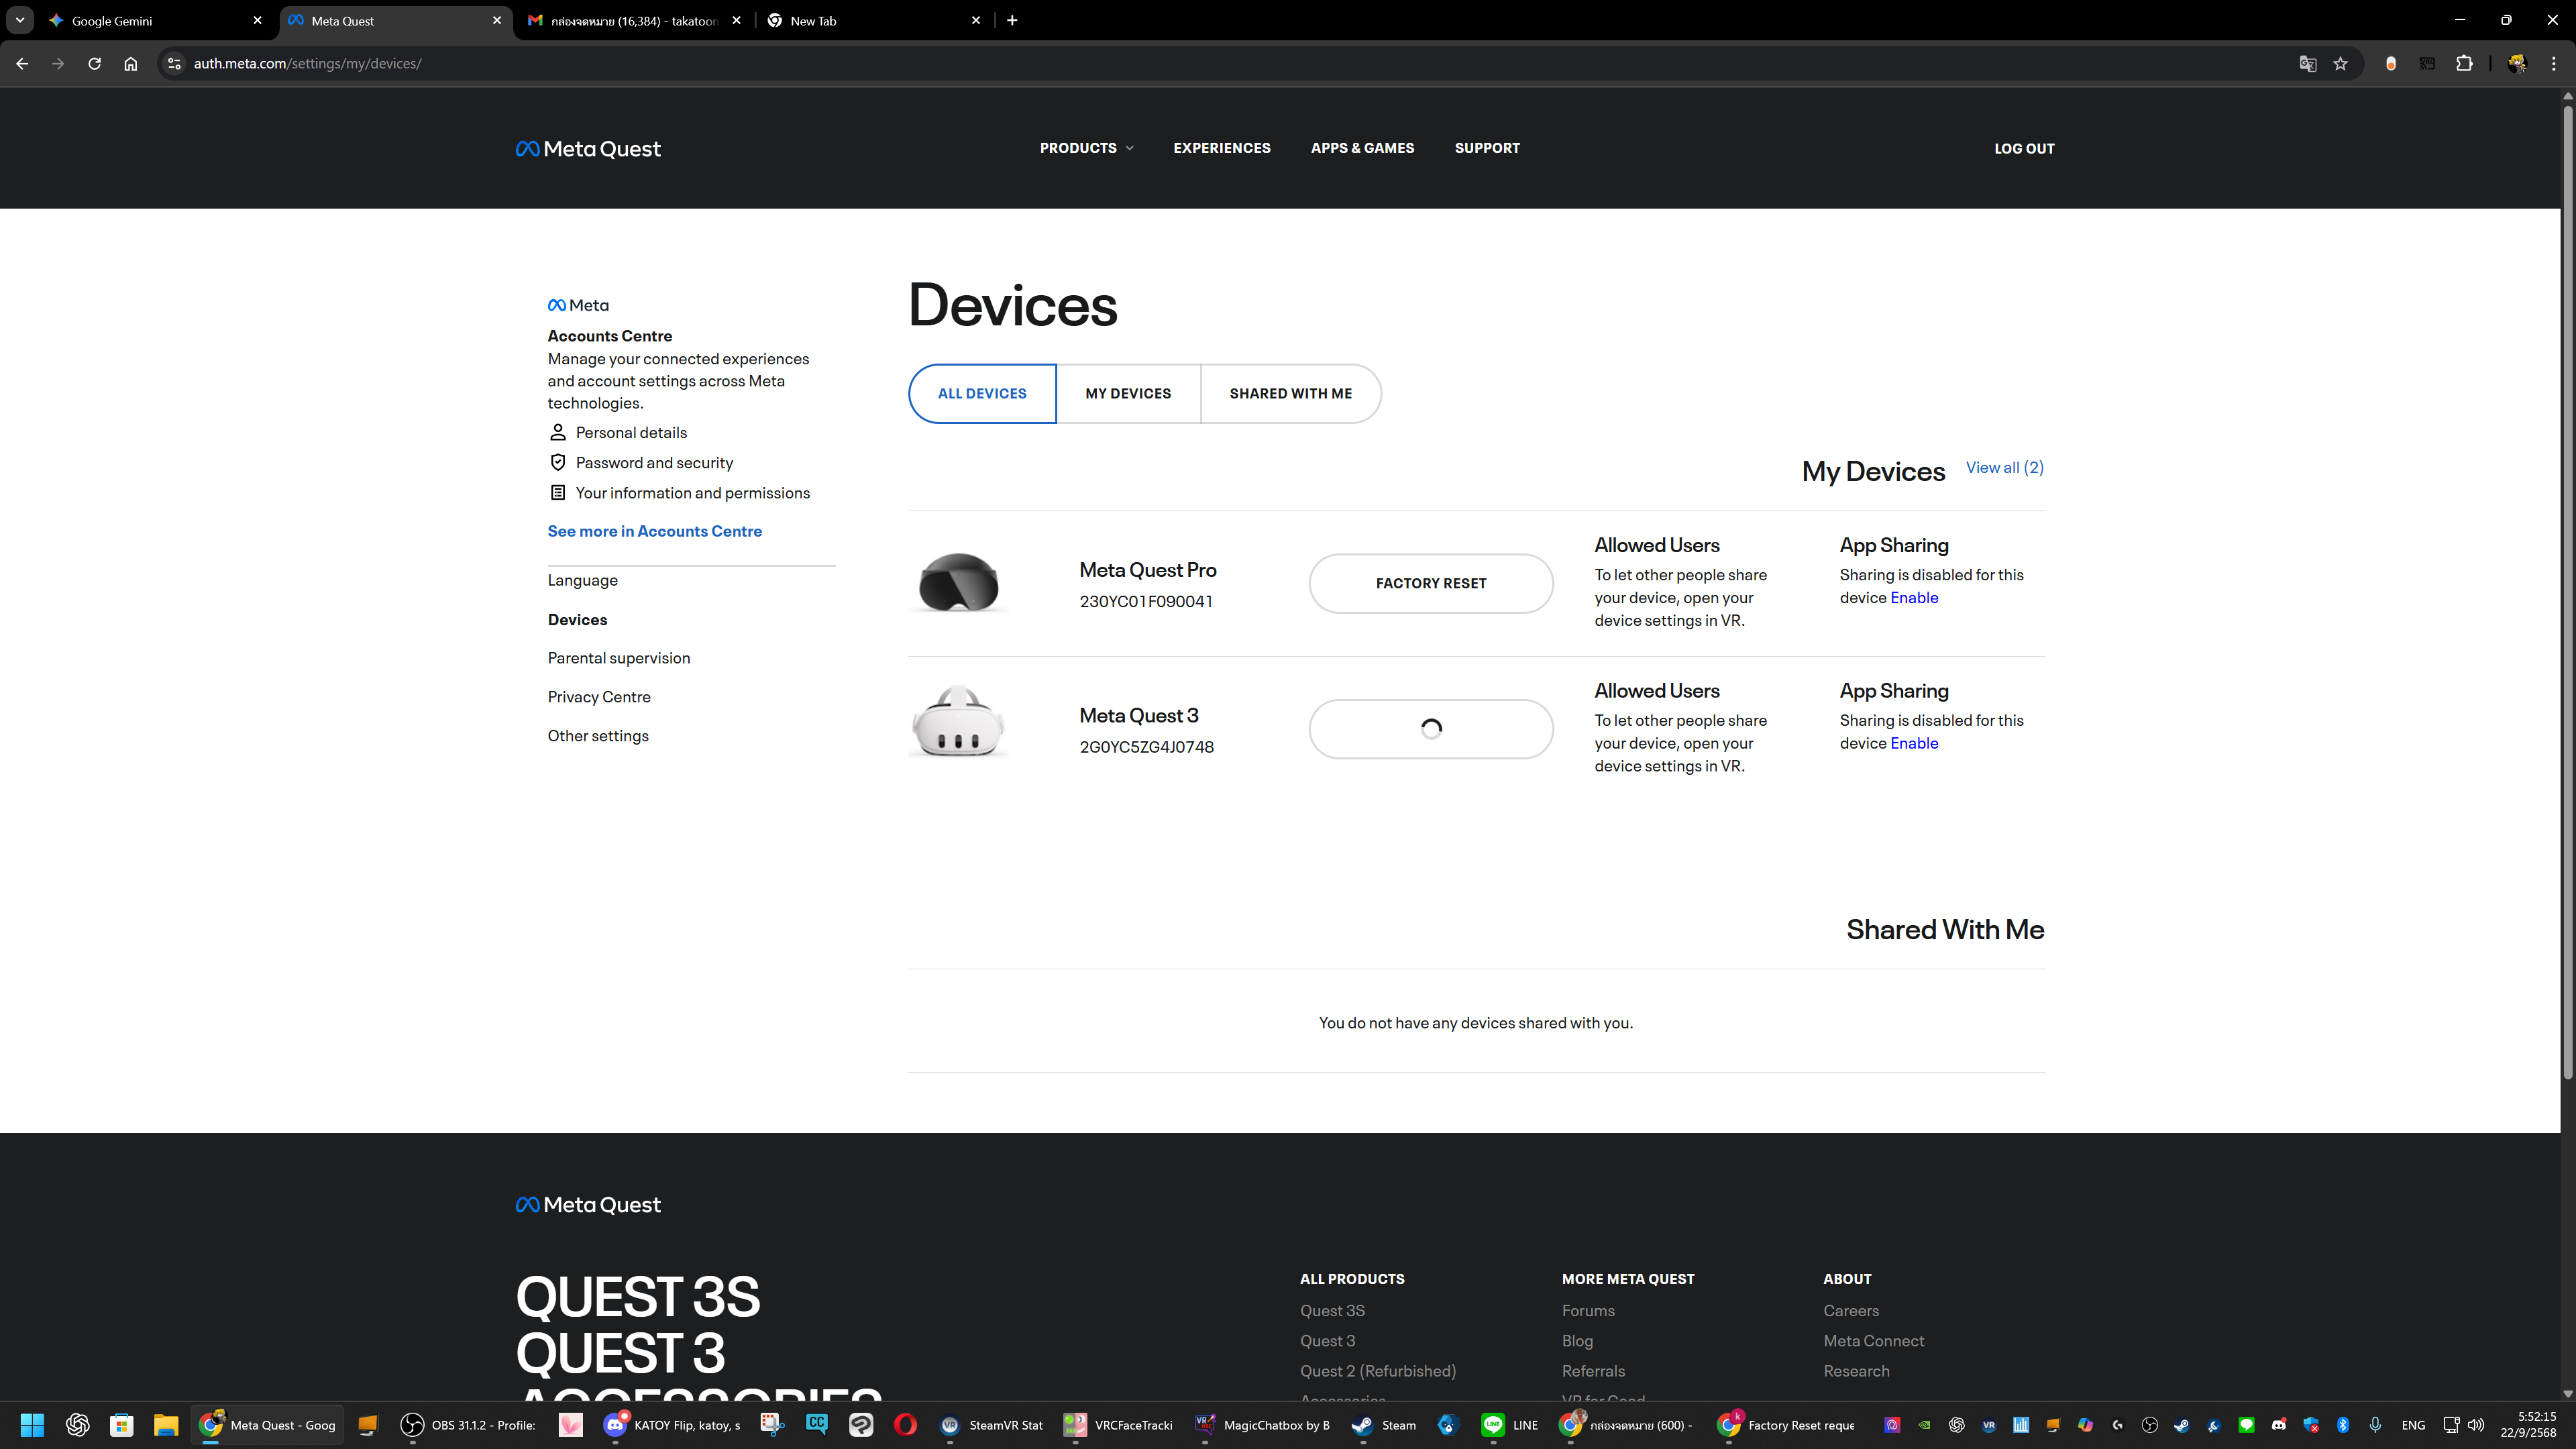Viewport: 2576px width, 1449px height.
Task: Click the Meta Quest Pro headset thumbnail
Action: (958, 582)
